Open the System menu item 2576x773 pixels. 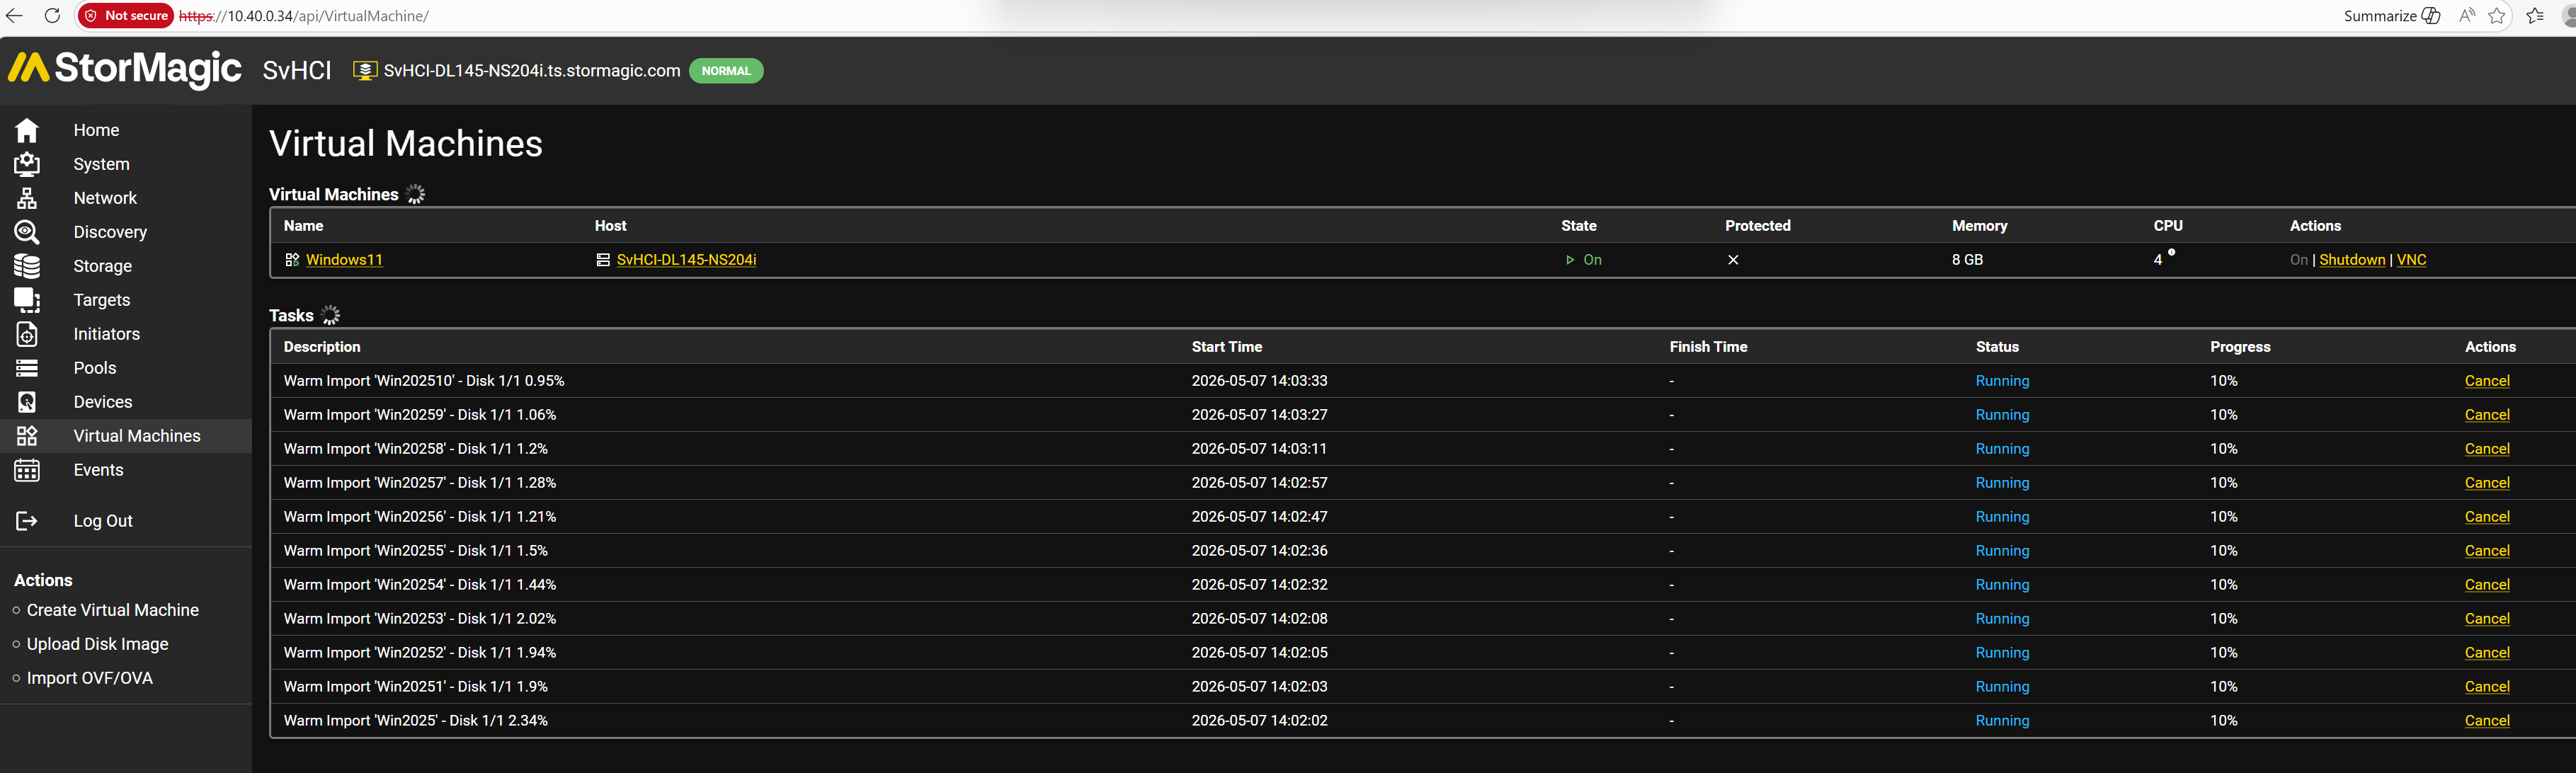pos(101,164)
